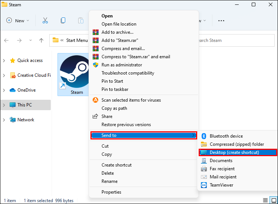Click the Paste clipboard toolbar icon
Screen dimensions: 278x204
click(81, 20)
